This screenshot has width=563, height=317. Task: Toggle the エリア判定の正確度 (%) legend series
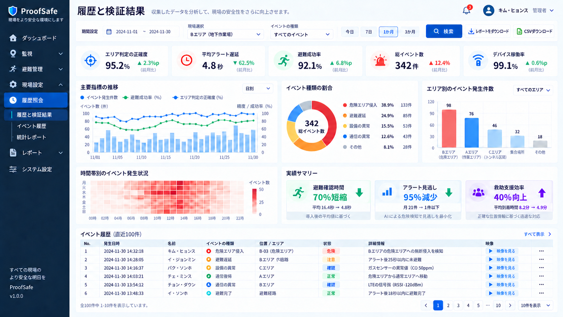pyautogui.click(x=198, y=97)
